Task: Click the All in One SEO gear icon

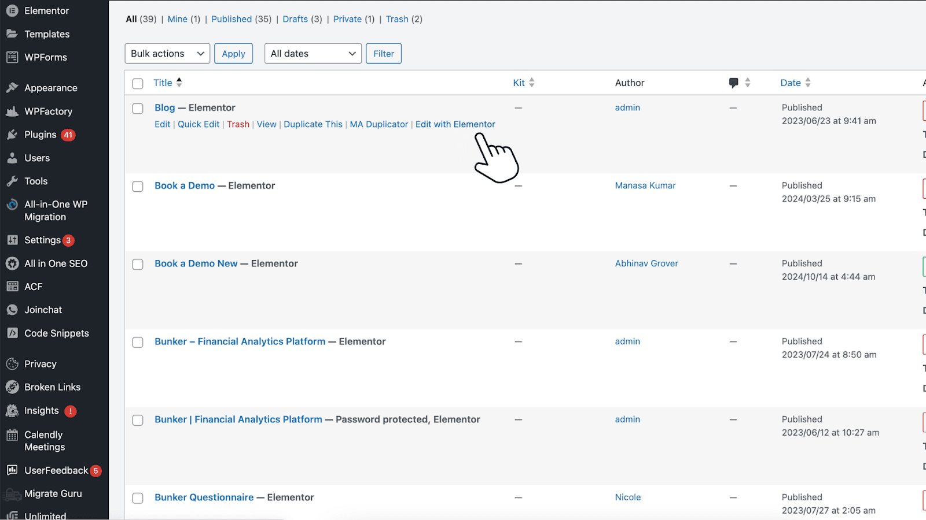Action: [12, 263]
